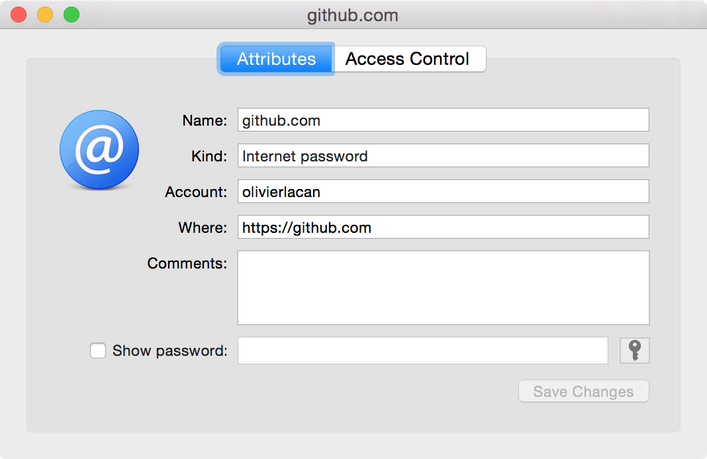Screen dimensions: 707x459
Task: Select the blue internet password icon
Action: [99, 149]
